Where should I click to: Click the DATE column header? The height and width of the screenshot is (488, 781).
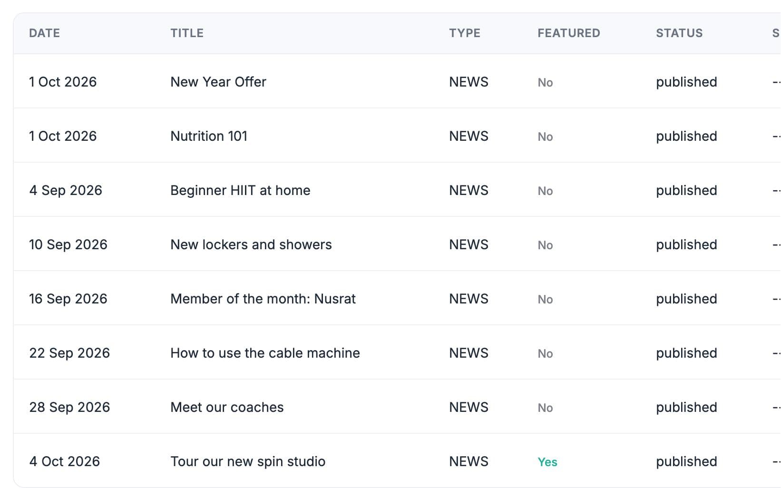pos(44,33)
